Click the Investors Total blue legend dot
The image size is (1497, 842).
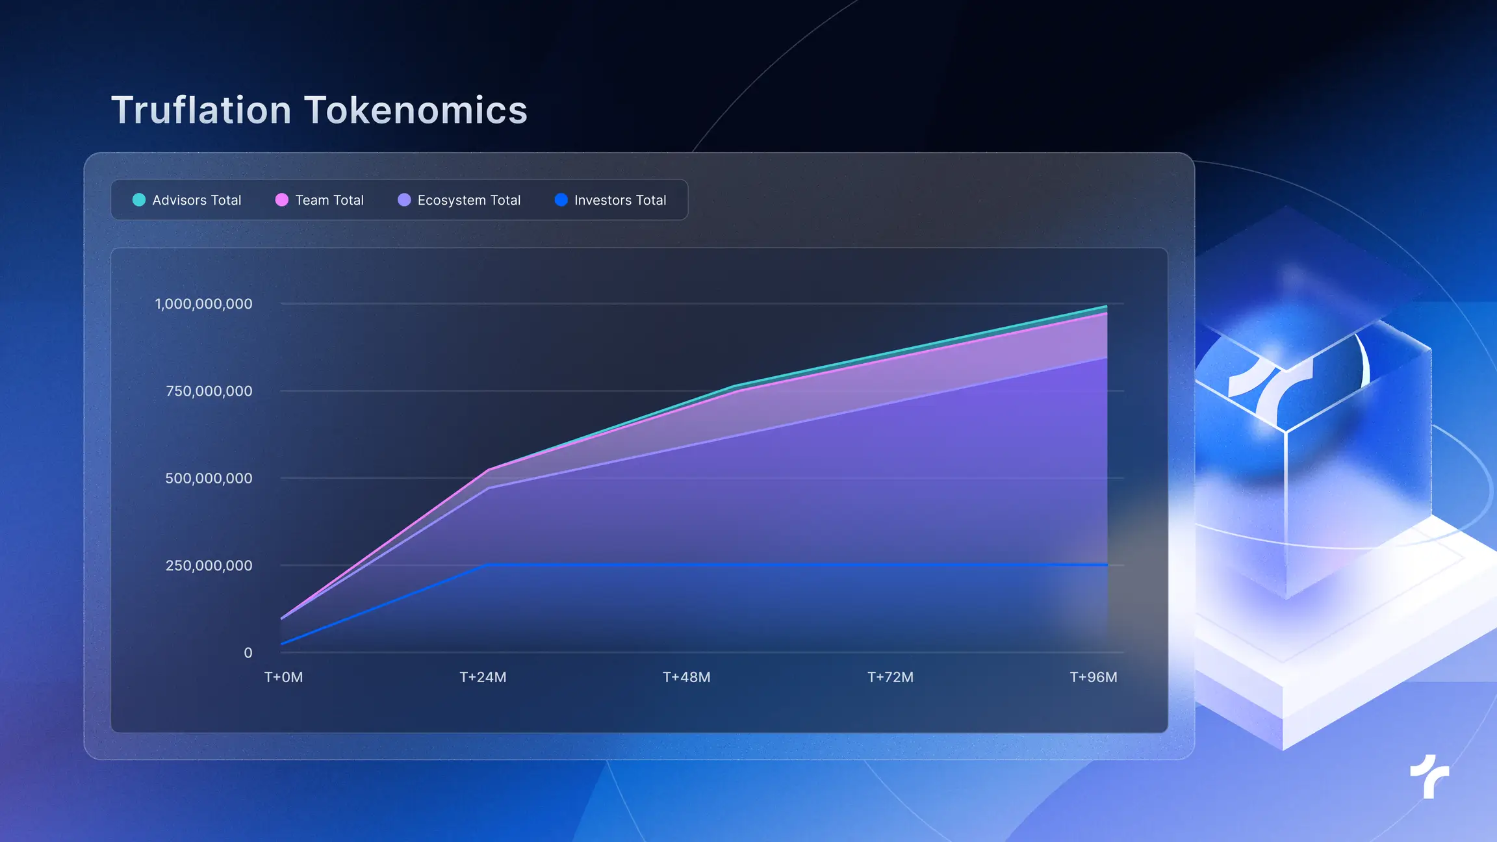tap(561, 200)
